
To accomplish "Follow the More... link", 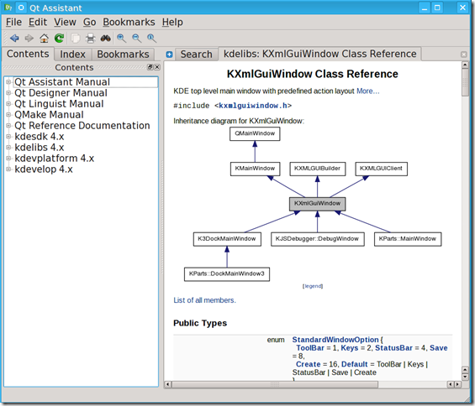I will (x=367, y=91).
